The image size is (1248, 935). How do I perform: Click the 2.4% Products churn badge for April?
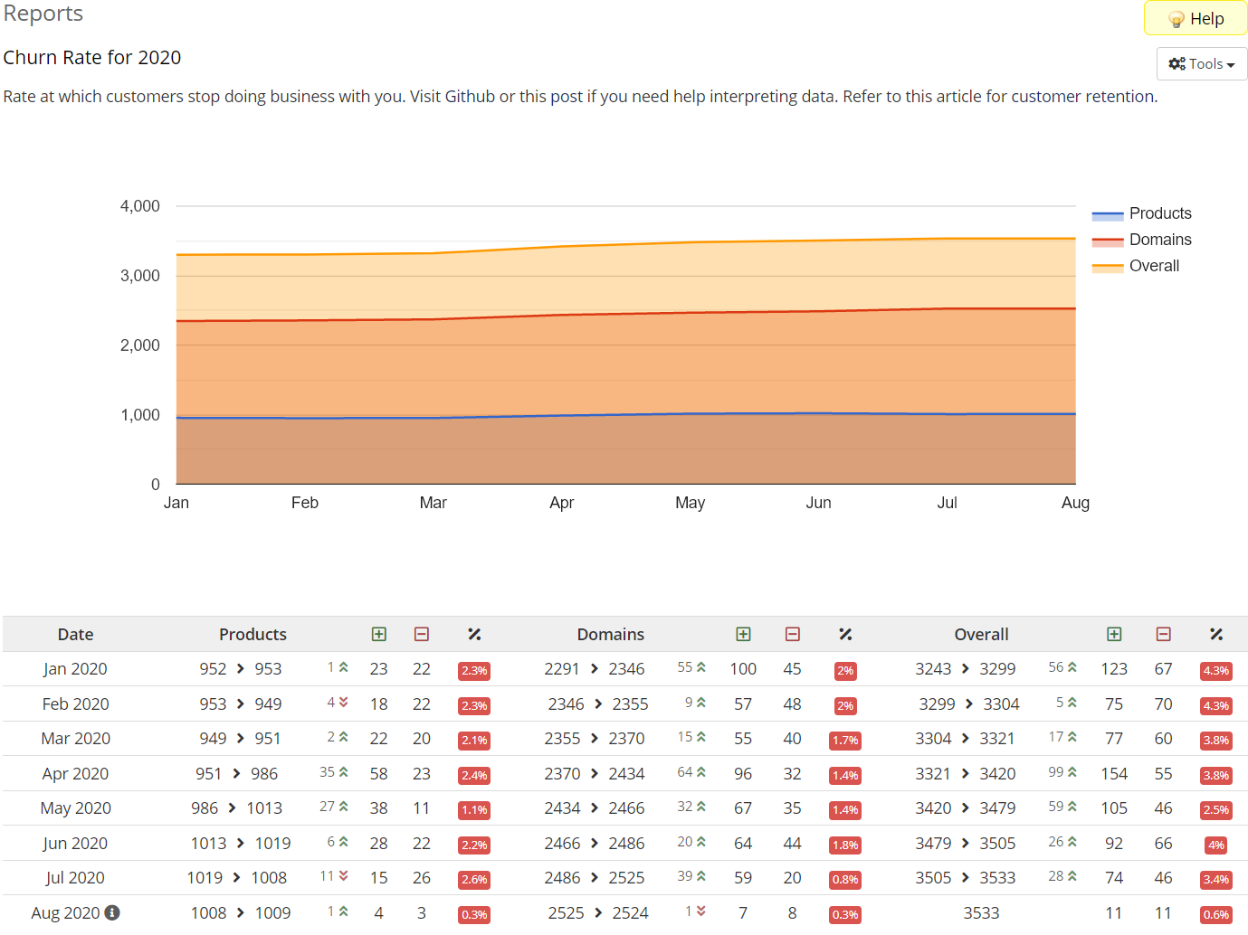pos(474,775)
